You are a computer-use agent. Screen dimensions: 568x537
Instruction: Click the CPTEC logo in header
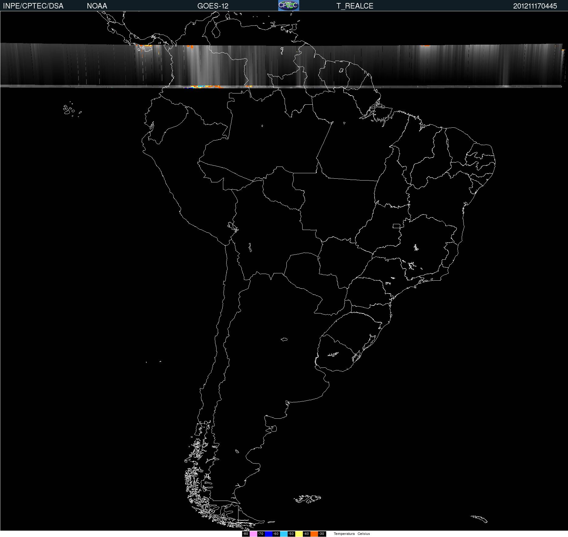click(x=289, y=5)
